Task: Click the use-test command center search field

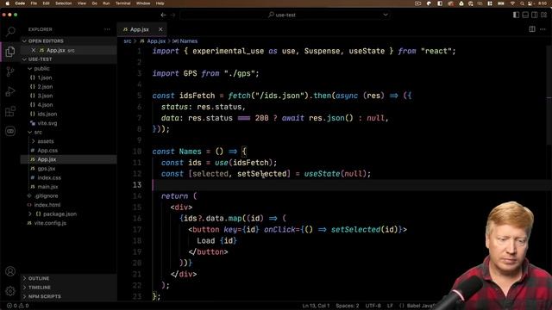Action: [x=285, y=15]
